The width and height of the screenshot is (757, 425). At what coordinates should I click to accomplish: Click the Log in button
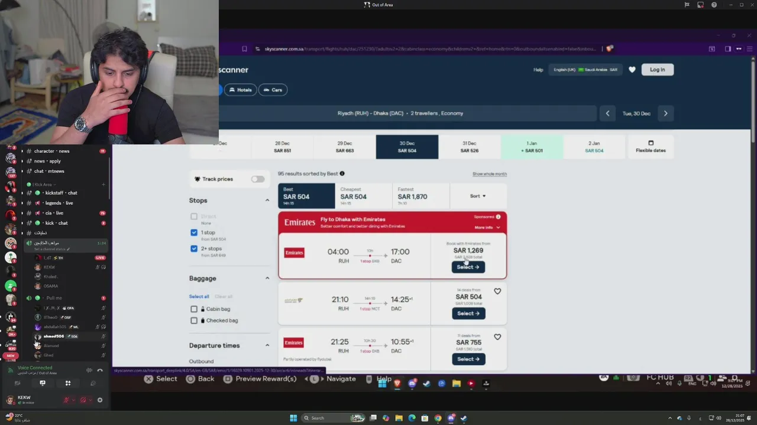[x=658, y=70]
